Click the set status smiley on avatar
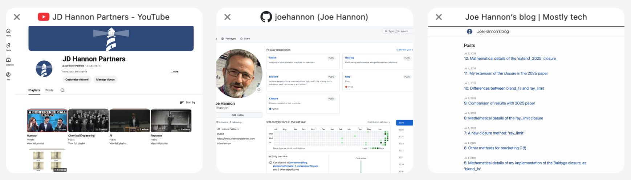 pyautogui.click(x=259, y=90)
